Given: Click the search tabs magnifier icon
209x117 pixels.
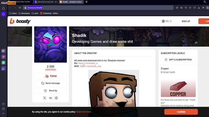Looking at the screenshot, I should tap(205, 2).
